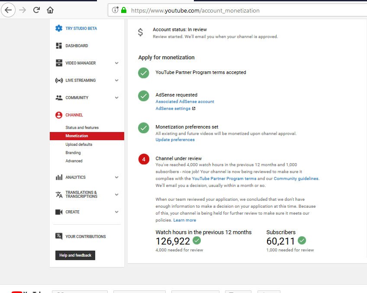The image size is (367, 293).
Task: Open Translations & Transcriptions section
Action: tap(81, 194)
